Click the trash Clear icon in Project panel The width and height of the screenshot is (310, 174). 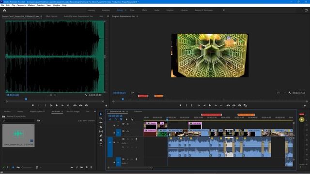coord(92,168)
